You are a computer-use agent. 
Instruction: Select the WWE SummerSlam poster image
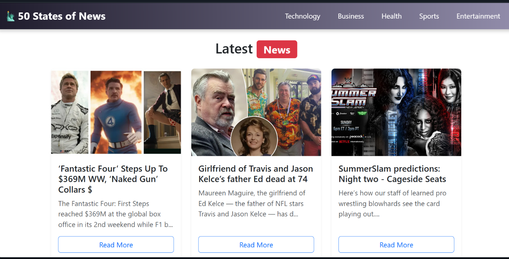pyautogui.click(x=396, y=112)
